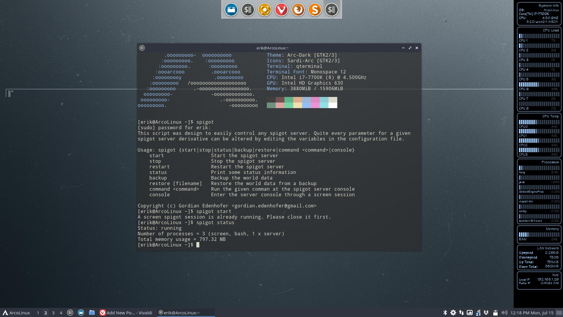Screen dimensions: 563x317
Task: Maximize the qterminal window
Action: tap(410, 48)
